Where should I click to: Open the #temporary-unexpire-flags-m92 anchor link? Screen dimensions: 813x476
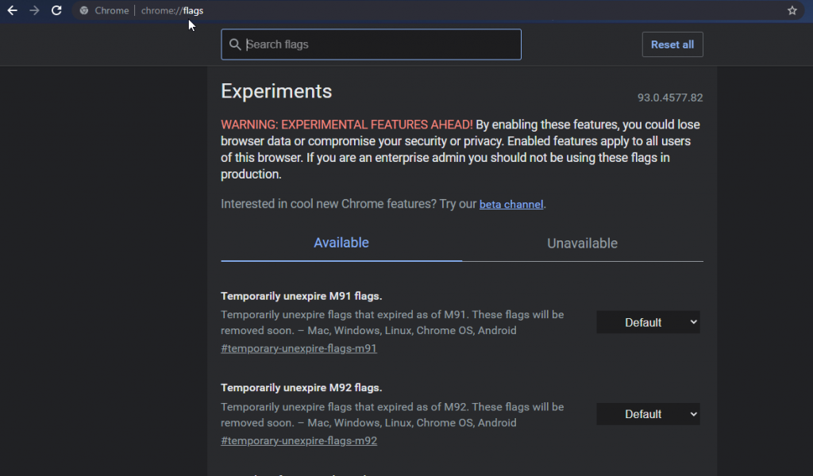pyautogui.click(x=299, y=441)
